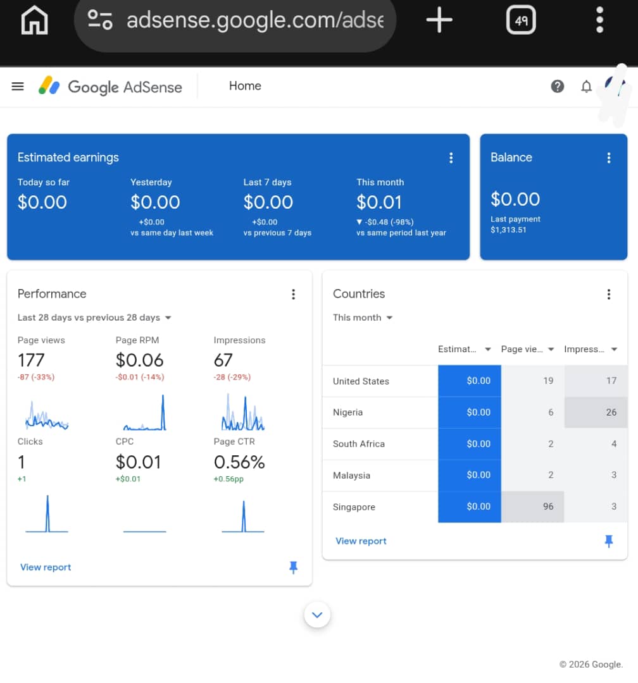Click the profile avatar icon

pyautogui.click(x=611, y=86)
